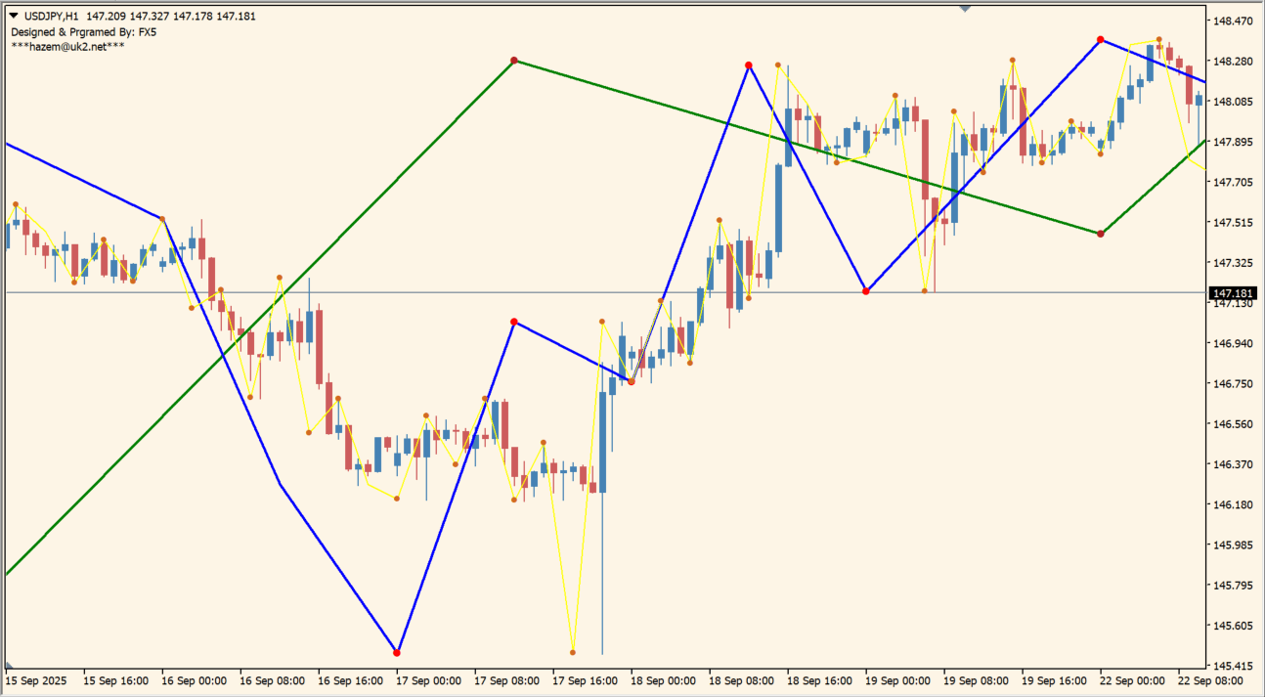This screenshot has width=1265, height=697.
Task: Click the red zigzag low point at 19 Sep 00:00
Action: (866, 291)
